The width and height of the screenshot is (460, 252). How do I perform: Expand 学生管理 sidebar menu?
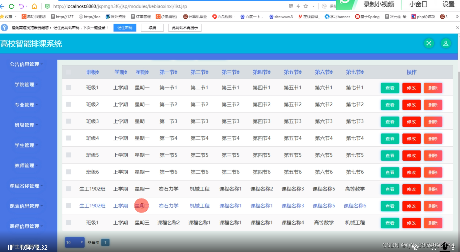pyautogui.click(x=26, y=145)
